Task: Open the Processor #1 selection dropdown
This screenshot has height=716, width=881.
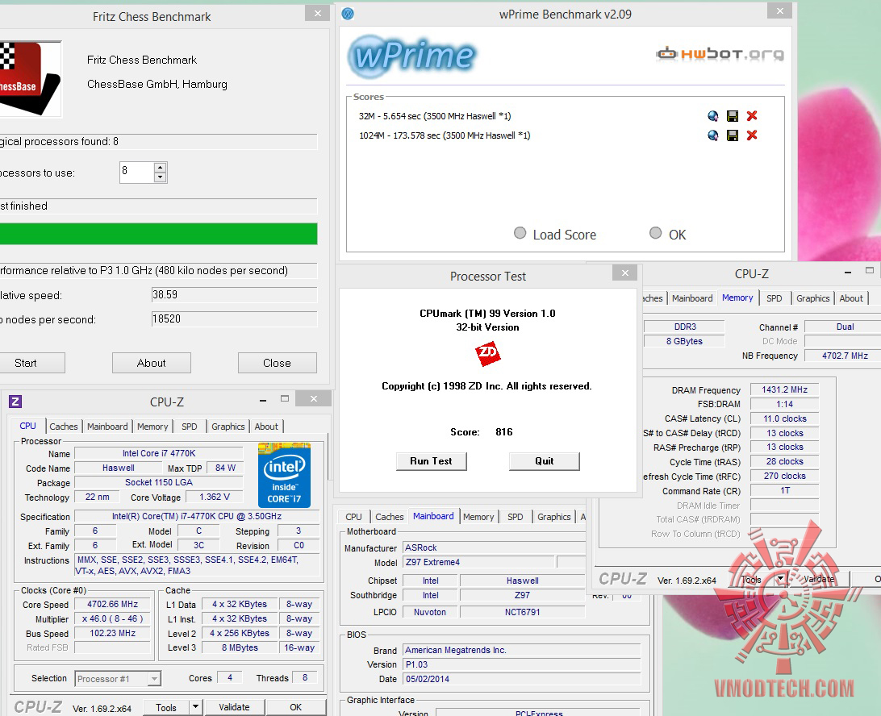Action: click(x=154, y=679)
